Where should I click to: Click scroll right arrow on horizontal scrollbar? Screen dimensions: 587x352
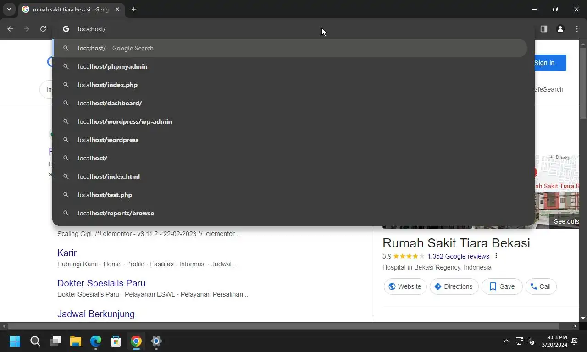pyautogui.click(x=575, y=326)
